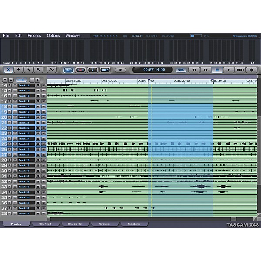Click the red region display button
261x261 pixels.
pyautogui.click(x=80, y=70)
